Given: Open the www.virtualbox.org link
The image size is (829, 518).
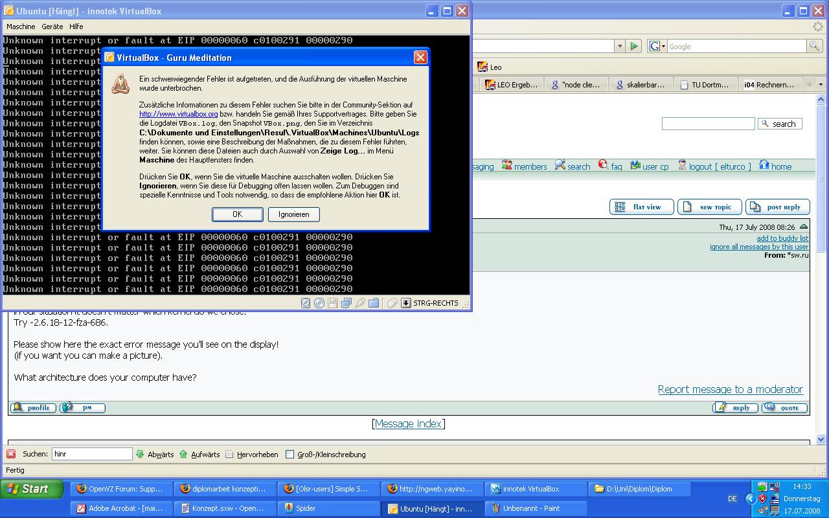Looking at the screenshot, I should (178, 114).
